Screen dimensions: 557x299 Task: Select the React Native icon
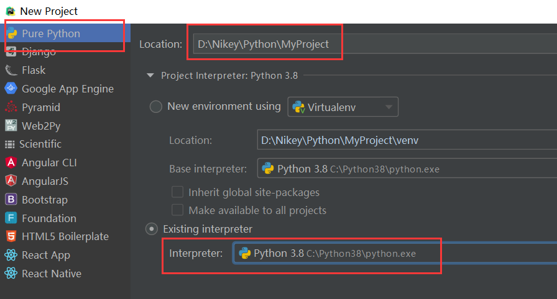point(11,274)
